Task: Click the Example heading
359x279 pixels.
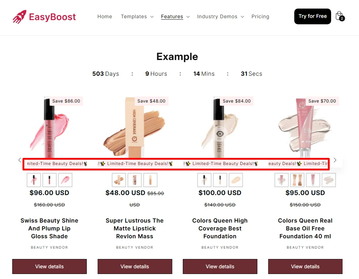Action: 177,56
